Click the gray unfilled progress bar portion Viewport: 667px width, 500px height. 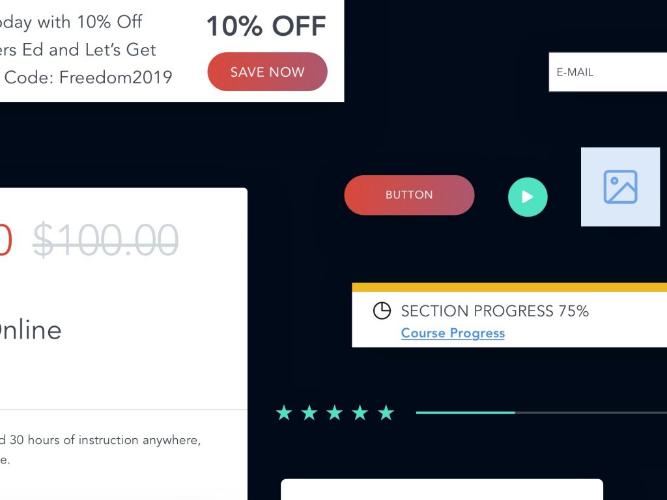coord(591,412)
